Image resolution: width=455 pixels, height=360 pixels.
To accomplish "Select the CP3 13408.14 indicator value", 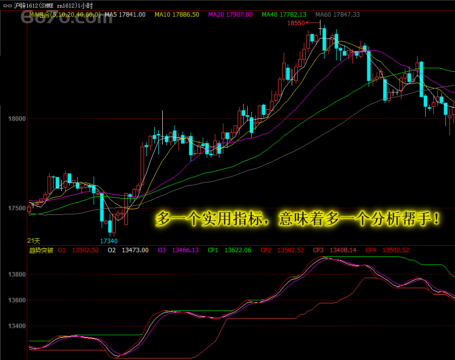I will (335, 250).
